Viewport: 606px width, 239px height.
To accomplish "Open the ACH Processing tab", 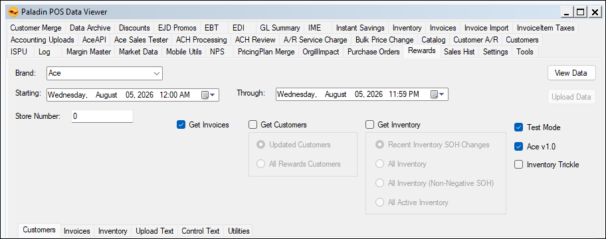I will coord(201,40).
